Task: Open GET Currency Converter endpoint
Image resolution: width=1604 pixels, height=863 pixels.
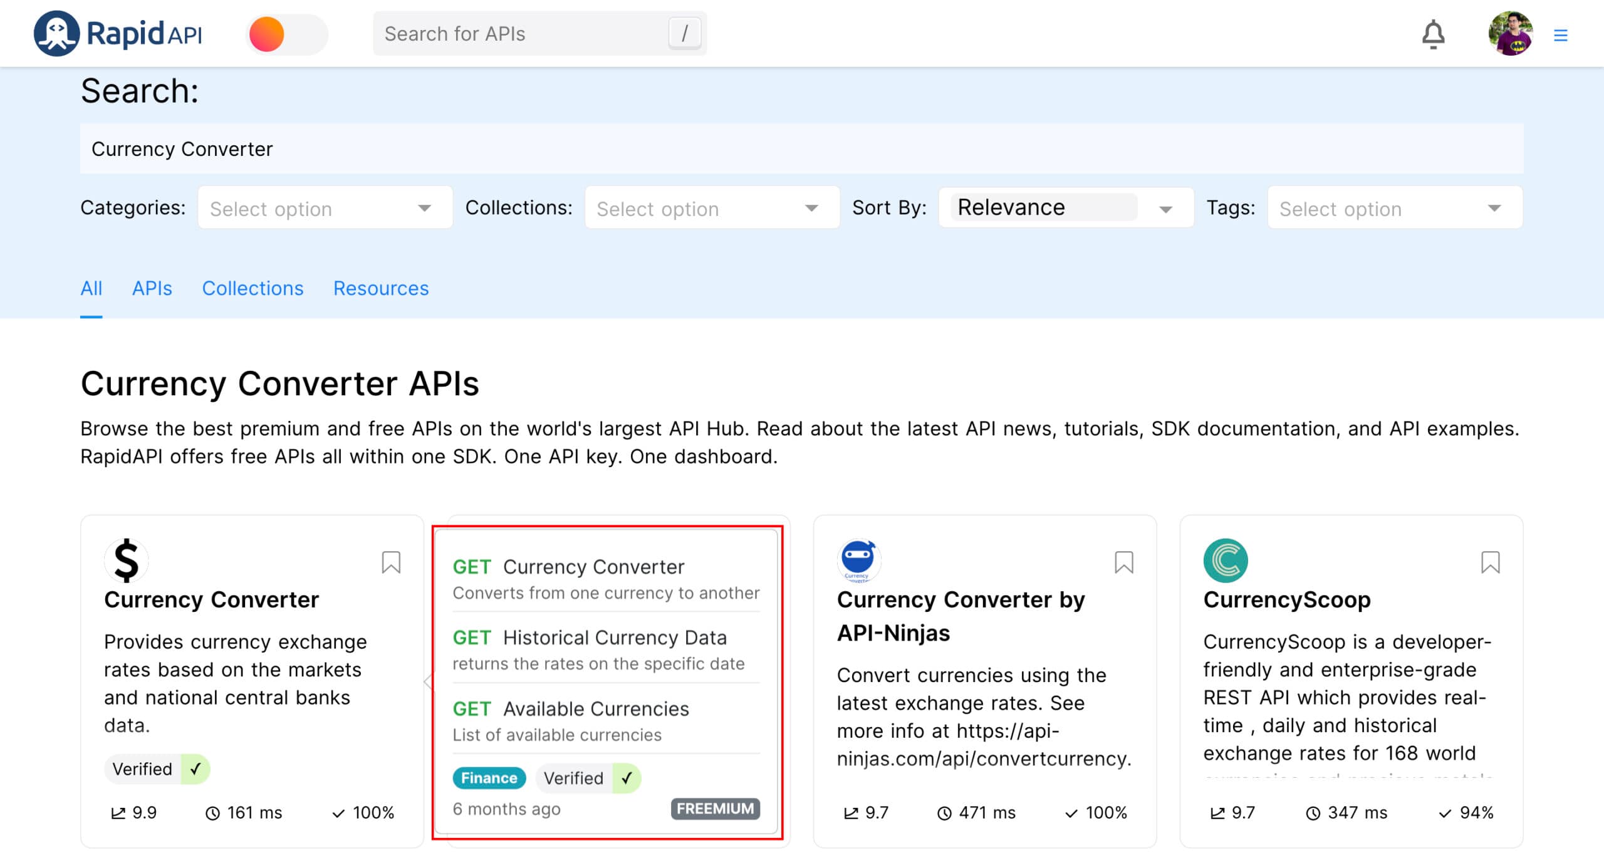Action: (x=568, y=567)
